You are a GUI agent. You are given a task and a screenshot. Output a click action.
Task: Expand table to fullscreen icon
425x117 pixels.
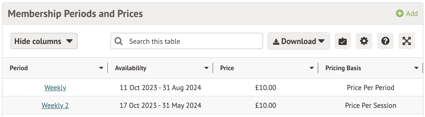pos(406,41)
